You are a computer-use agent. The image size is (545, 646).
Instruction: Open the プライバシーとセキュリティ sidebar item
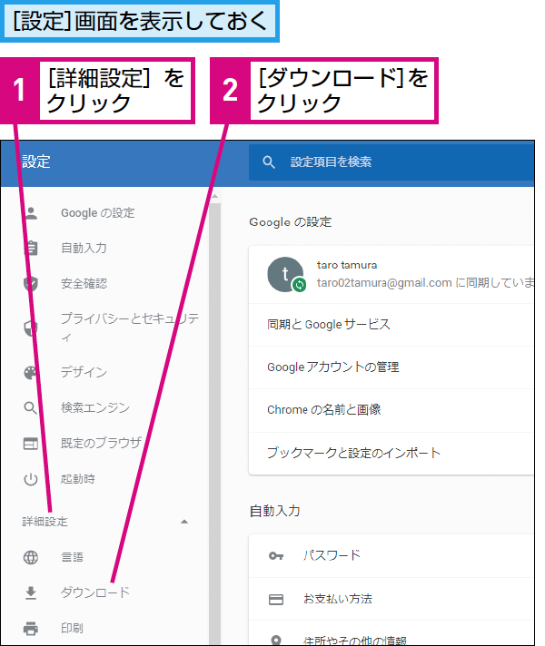coord(129,327)
